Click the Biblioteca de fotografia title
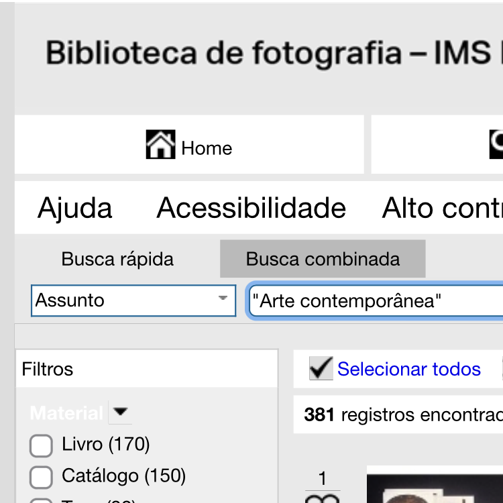This screenshot has width=503, height=503. [x=224, y=53]
